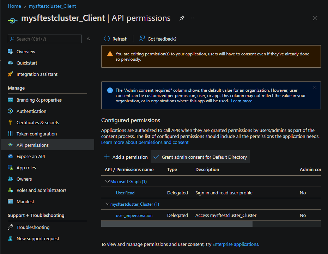Click the User.Read permission link
The image size is (328, 254).
[x=125, y=193]
